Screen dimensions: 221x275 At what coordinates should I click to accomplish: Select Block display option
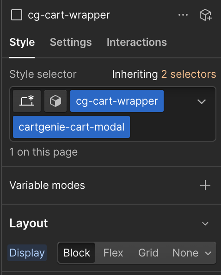click(77, 253)
